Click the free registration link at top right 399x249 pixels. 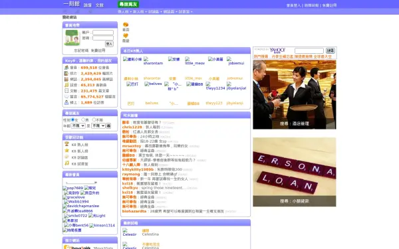[329, 5]
